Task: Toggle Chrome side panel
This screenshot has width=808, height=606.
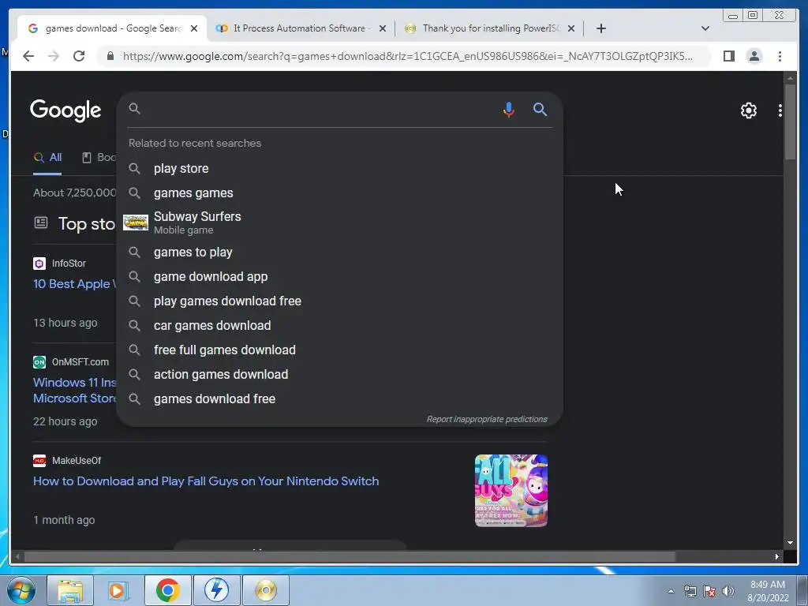Action: click(x=728, y=56)
